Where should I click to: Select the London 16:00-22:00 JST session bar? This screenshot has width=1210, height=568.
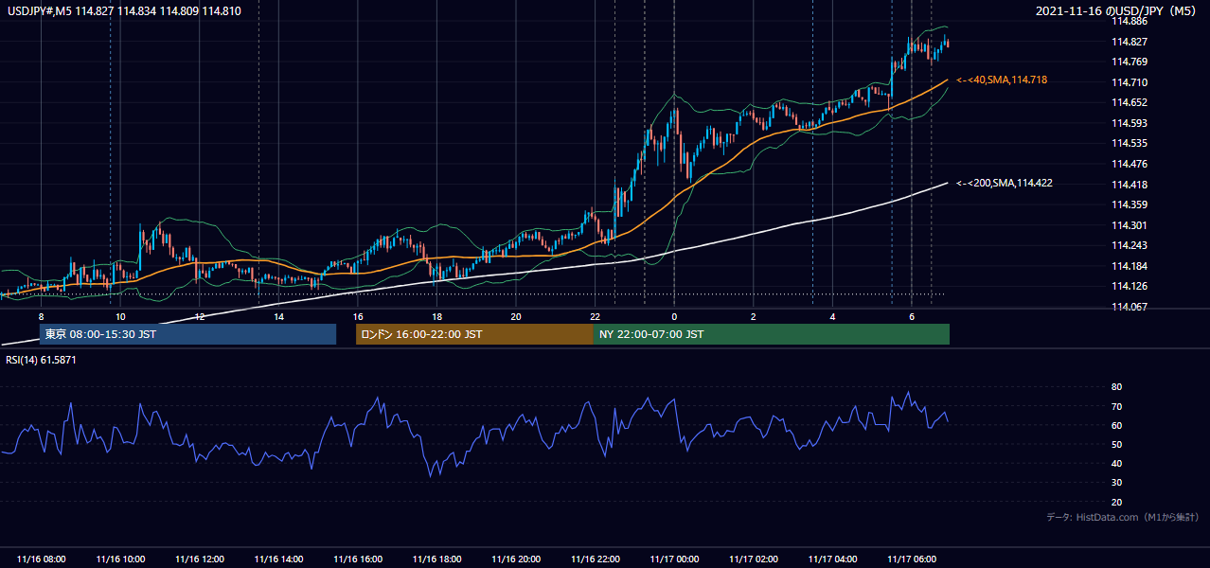(x=474, y=334)
